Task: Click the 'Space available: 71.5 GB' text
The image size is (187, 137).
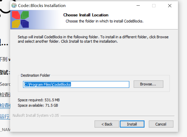Action: click(38, 105)
